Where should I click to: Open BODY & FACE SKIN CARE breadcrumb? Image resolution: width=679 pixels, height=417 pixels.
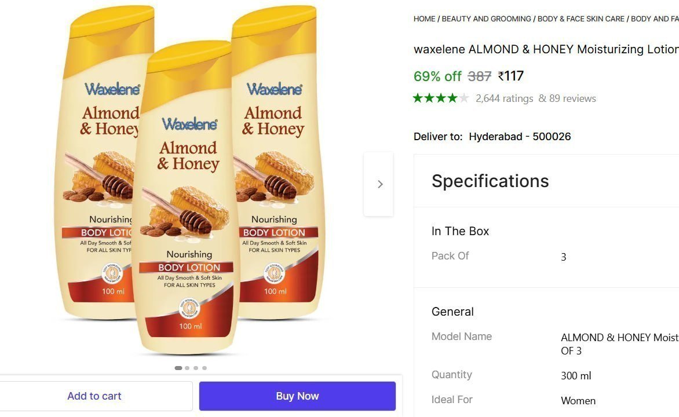tap(581, 19)
